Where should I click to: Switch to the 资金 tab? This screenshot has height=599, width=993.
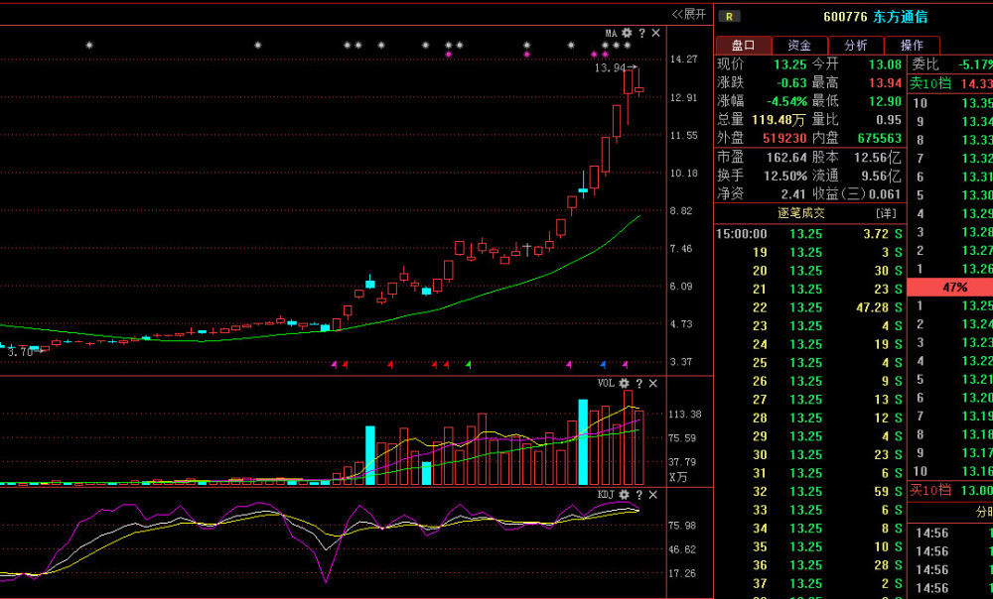pos(799,45)
